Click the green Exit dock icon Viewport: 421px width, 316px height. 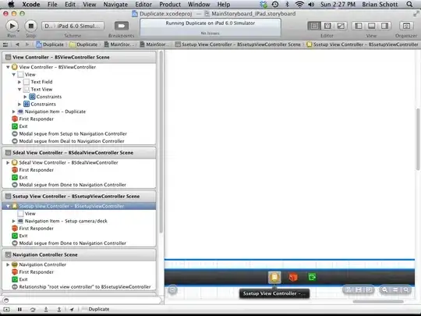pyautogui.click(x=312, y=277)
